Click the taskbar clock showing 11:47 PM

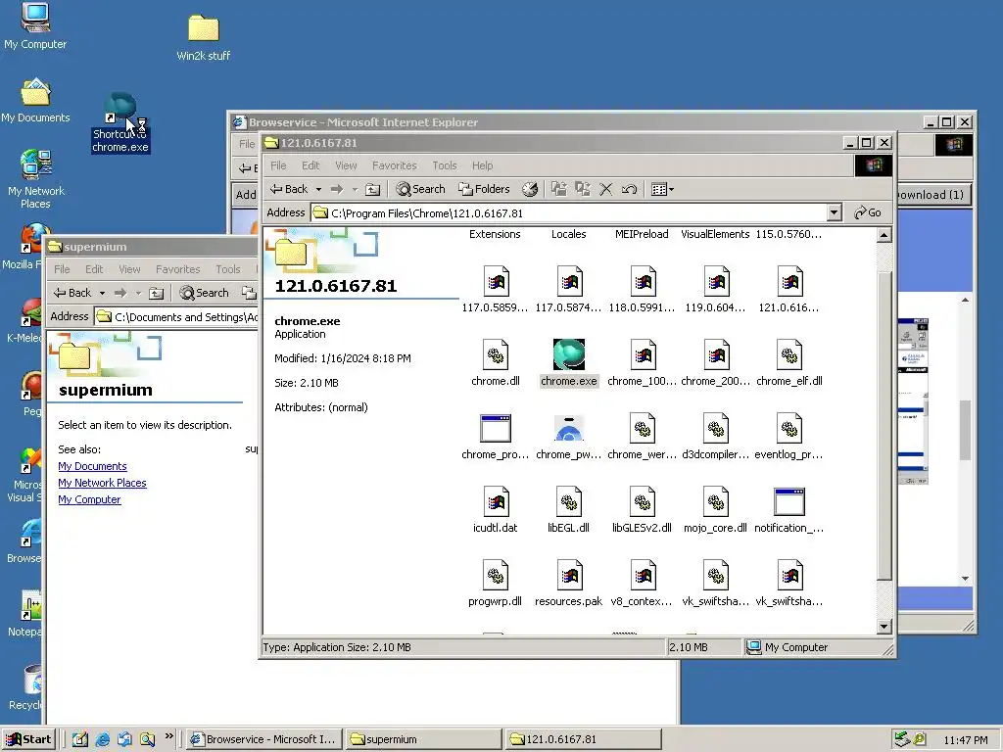[965, 740]
